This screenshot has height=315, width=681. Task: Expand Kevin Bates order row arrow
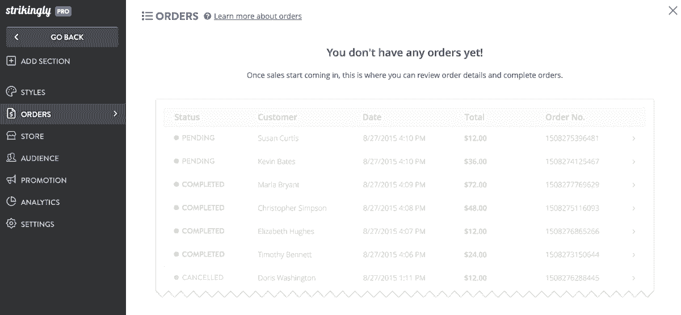click(633, 162)
